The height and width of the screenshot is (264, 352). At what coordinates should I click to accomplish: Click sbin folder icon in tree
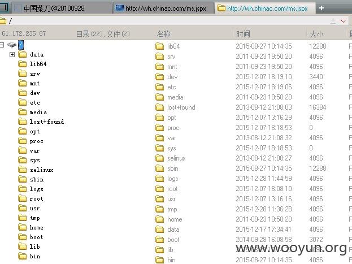coord(23,179)
